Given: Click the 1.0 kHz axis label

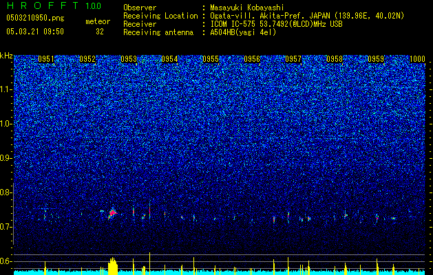Looking at the screenshot, I should point(6,124).
